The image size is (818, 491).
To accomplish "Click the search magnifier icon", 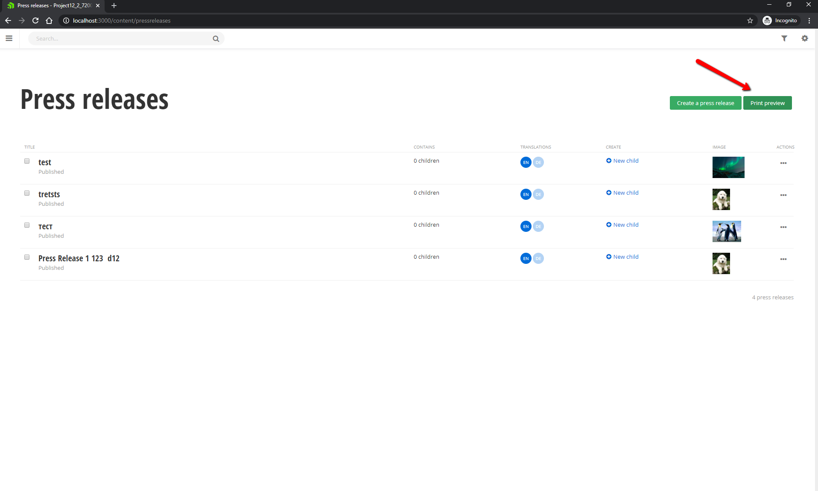I will coord(216,39).
